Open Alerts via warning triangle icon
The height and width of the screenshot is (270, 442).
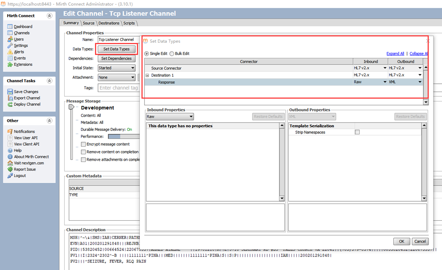10,52
